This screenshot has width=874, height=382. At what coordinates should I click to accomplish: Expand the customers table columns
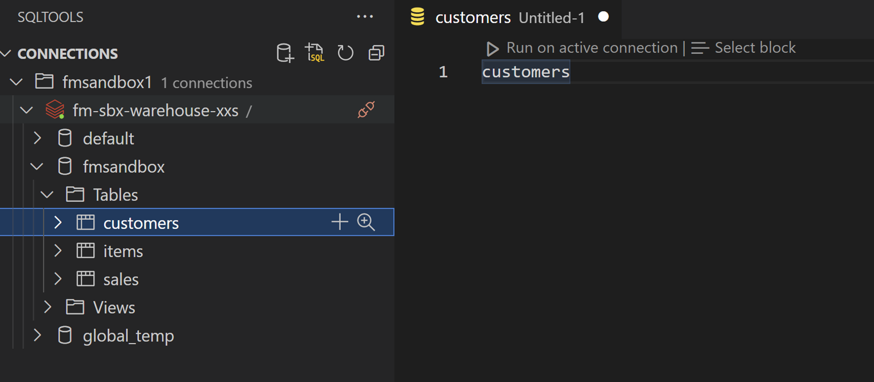[x=58, y=222]
